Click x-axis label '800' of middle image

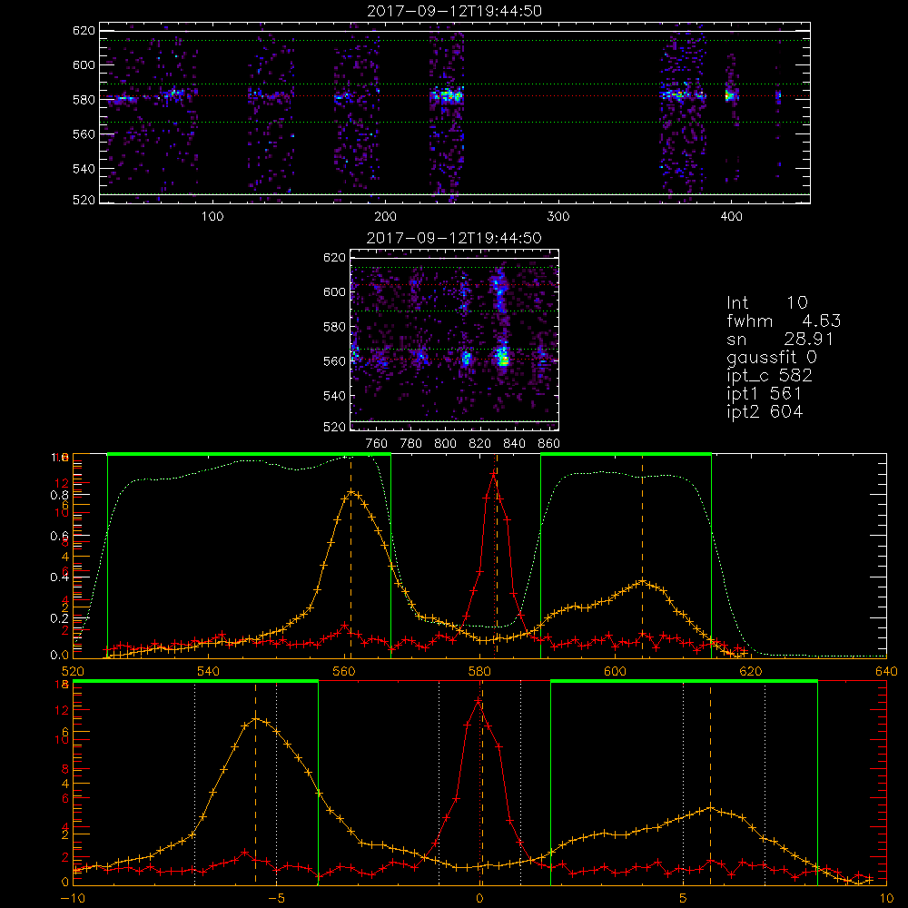click(x=445, y=444)
